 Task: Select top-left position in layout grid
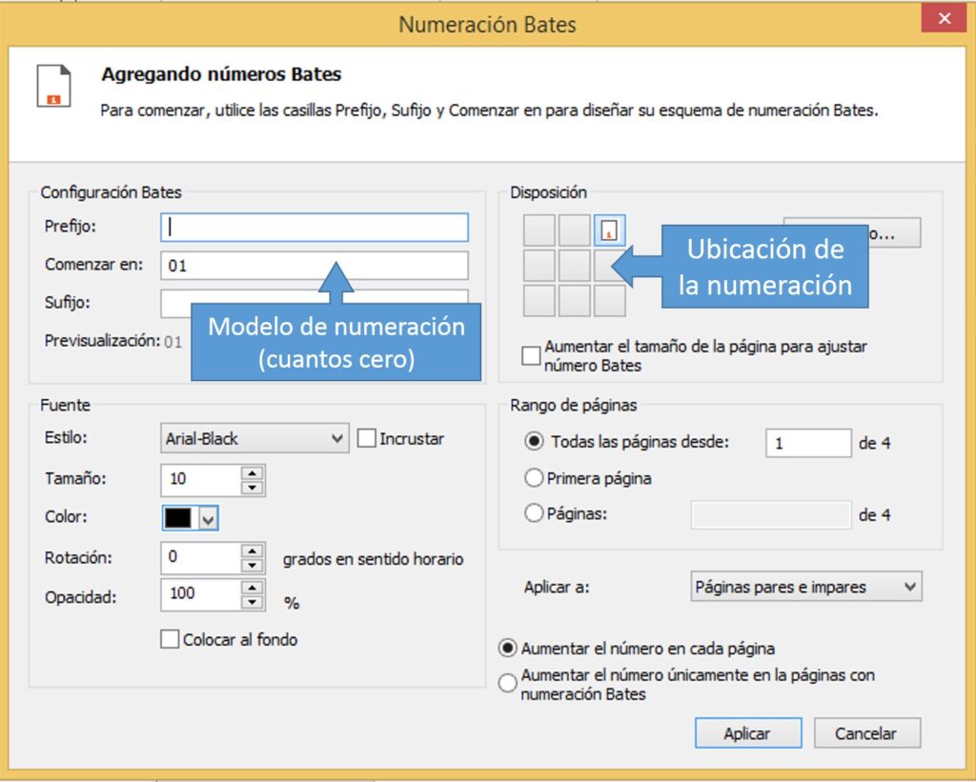539,230
